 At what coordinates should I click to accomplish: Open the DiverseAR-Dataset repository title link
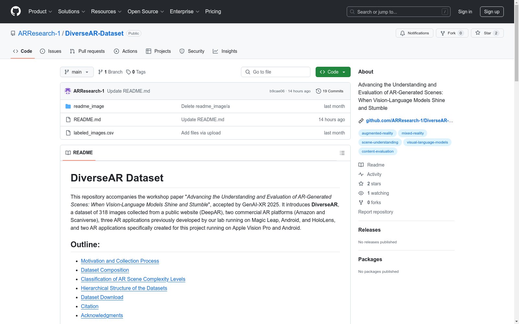(94, 33)
